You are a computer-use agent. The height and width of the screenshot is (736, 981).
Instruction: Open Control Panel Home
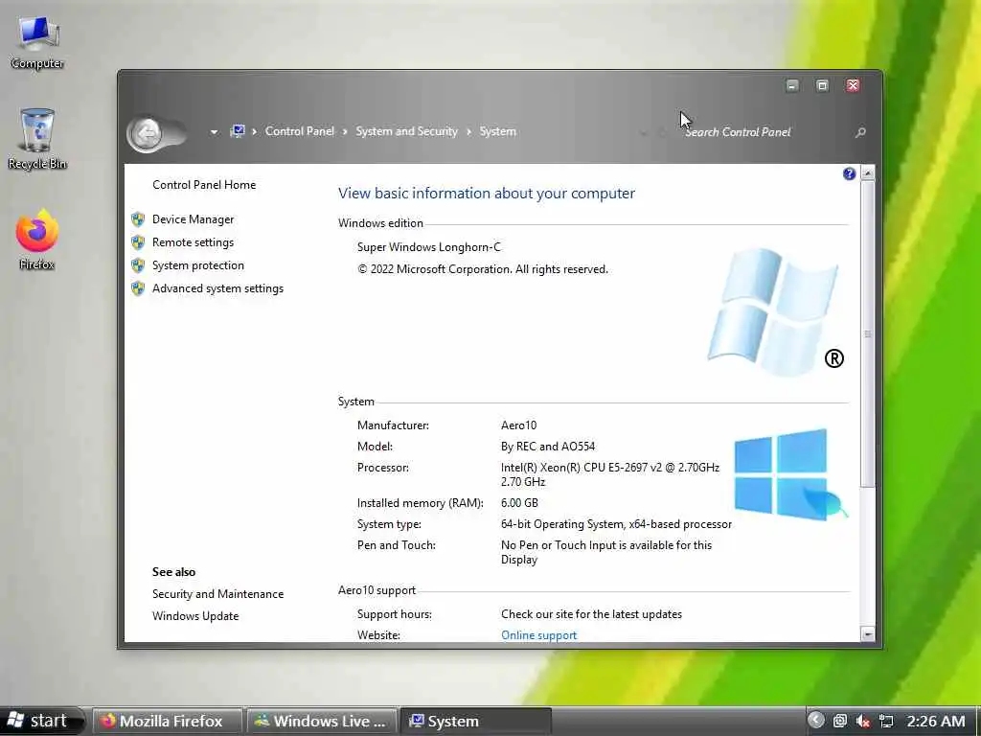coord(204,185)
